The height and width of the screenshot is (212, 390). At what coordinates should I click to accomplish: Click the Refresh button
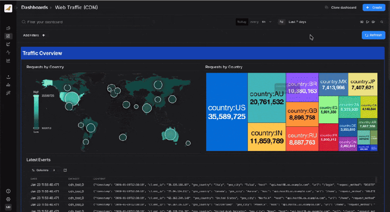[373, 35]
